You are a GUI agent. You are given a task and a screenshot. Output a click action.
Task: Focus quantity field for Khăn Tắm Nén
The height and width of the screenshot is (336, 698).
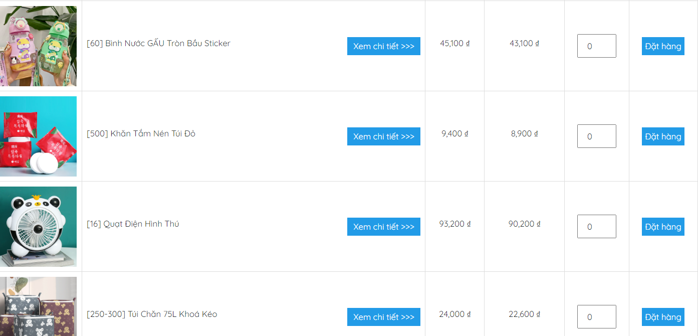597,136
